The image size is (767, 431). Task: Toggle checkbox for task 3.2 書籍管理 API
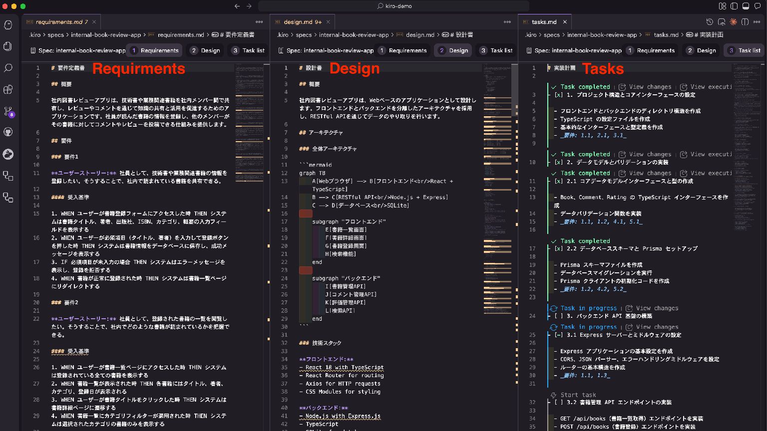click(x=559, y=402)
